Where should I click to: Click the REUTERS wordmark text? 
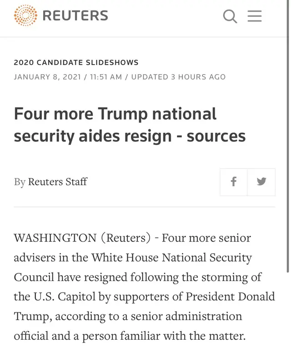75,15
